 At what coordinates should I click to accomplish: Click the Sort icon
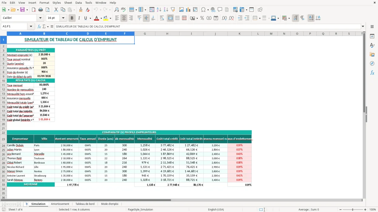pos(152,10)
